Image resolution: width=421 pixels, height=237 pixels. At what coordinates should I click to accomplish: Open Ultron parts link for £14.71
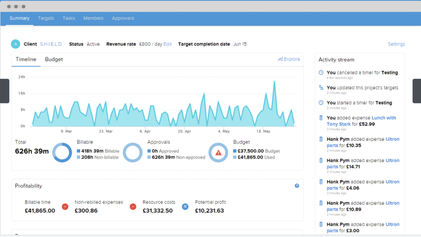click(363, 163)
